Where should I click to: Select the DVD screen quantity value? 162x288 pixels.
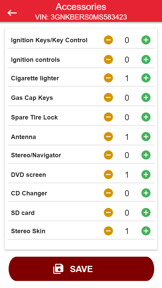127,175
